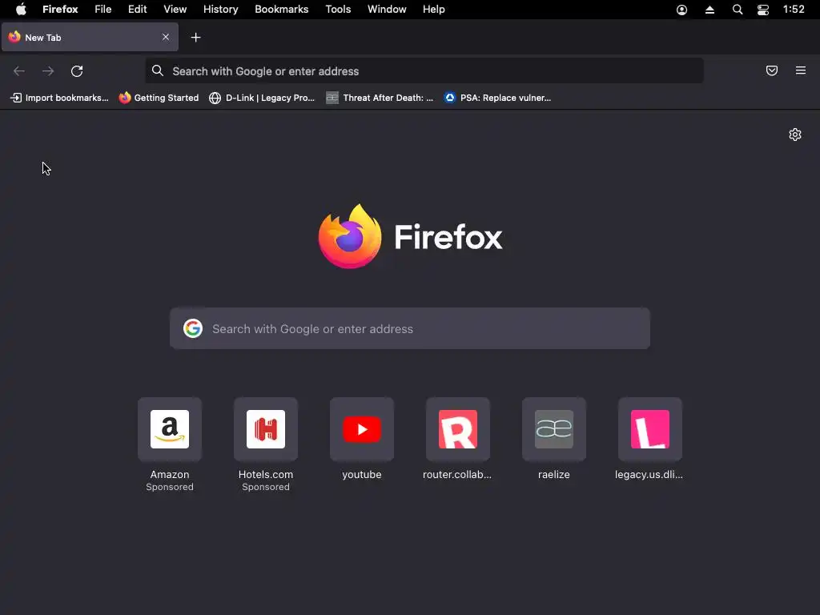Click the Hotels.com label text

(266, 474)
